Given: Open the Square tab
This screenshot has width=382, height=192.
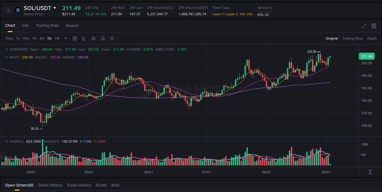Looking at the screenshot, I should 72,26.
